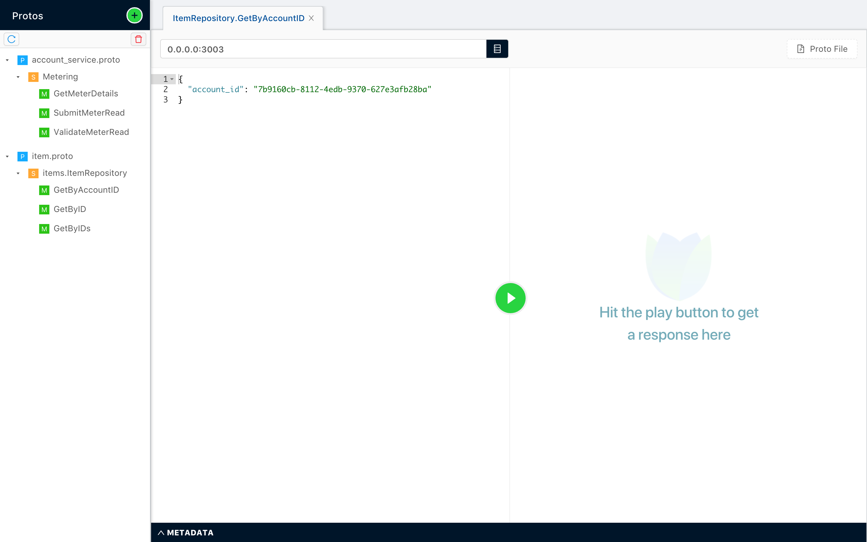Open the server address book icon beside the URL
867x542 pixels.
(x=497, y=48)
